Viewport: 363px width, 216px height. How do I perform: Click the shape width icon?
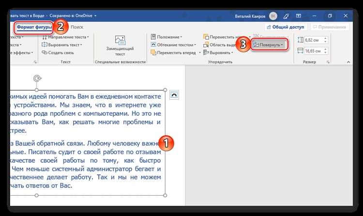point(301,51)
